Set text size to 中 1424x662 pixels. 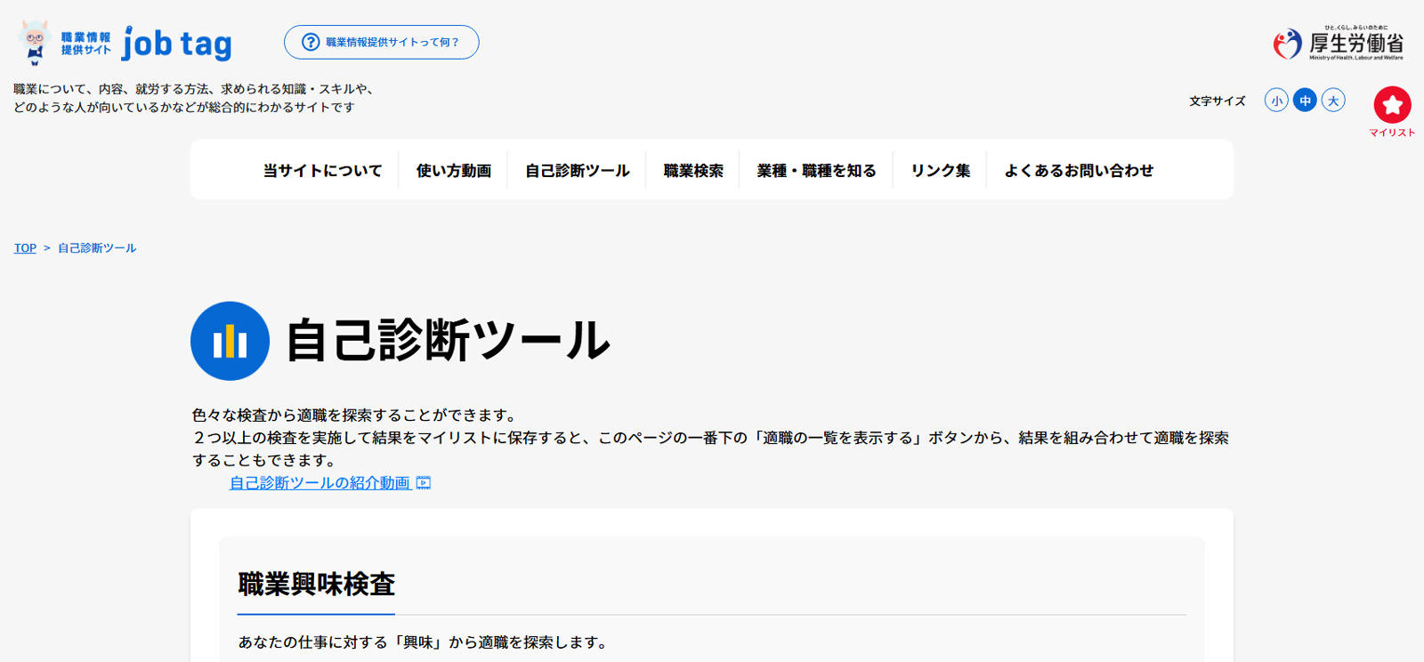pyautogui.click(x=1305, y=101)
